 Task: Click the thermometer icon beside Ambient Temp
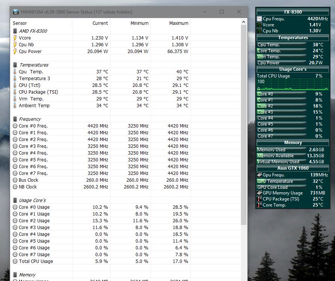click(x=15, y=105)
